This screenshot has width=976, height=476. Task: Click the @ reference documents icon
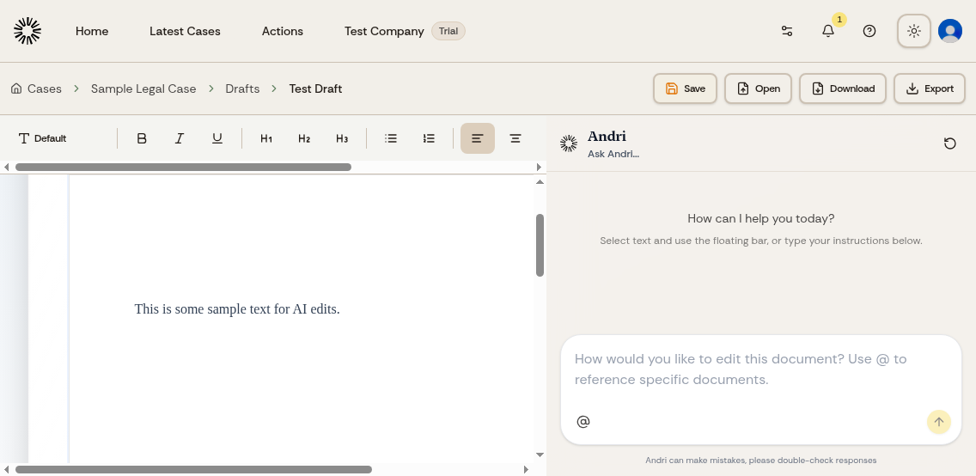pos(583,422)
